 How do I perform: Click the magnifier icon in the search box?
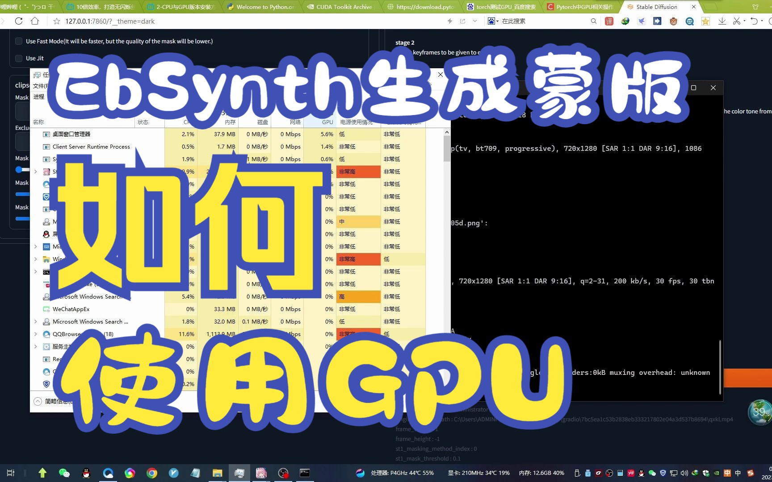[593, 21]
